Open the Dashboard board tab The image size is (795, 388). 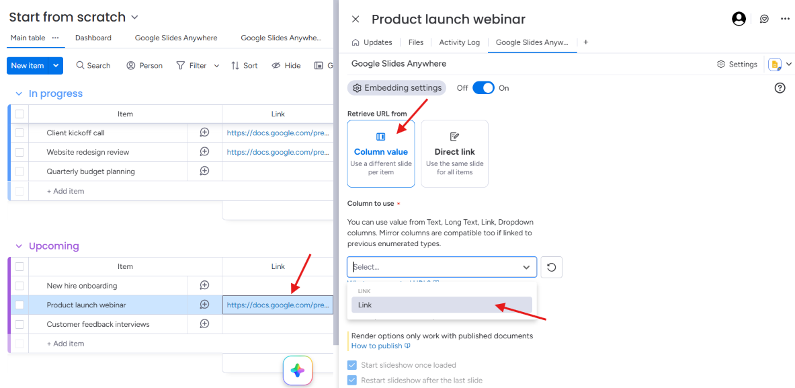pos(93,38)
